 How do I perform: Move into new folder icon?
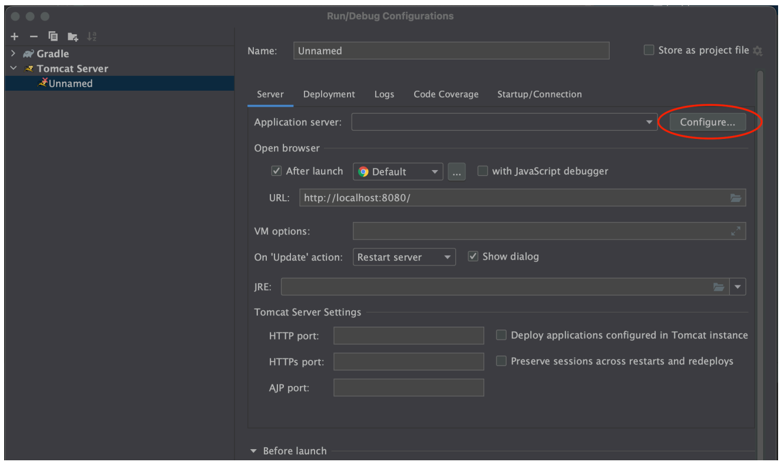pyautogui.click(x=72, y=36)
